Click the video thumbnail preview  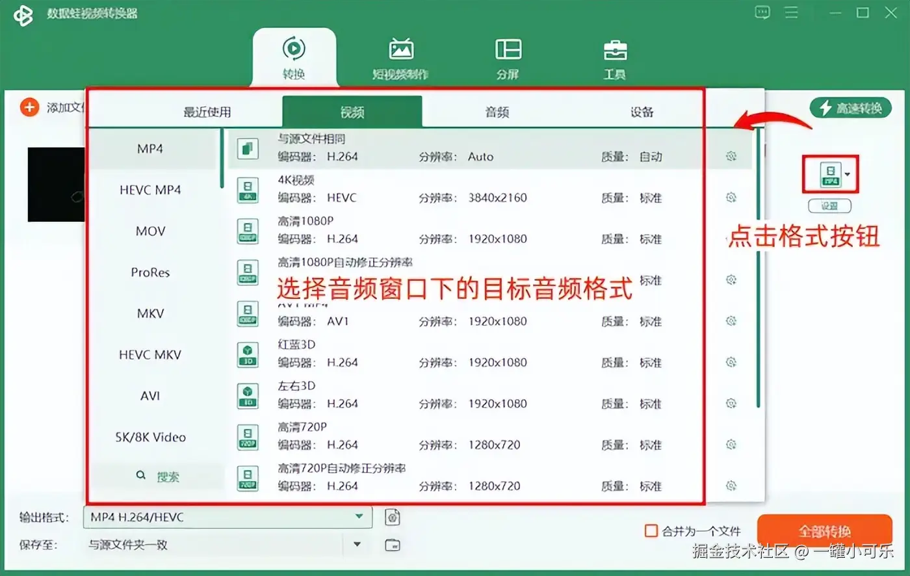pos(57,185)
